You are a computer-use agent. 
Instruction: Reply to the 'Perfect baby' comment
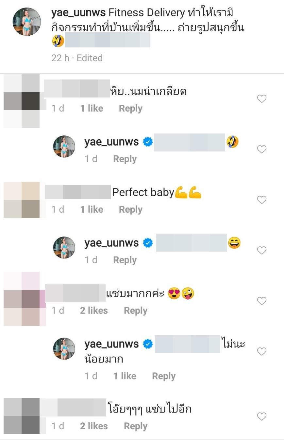click(131, 209)
